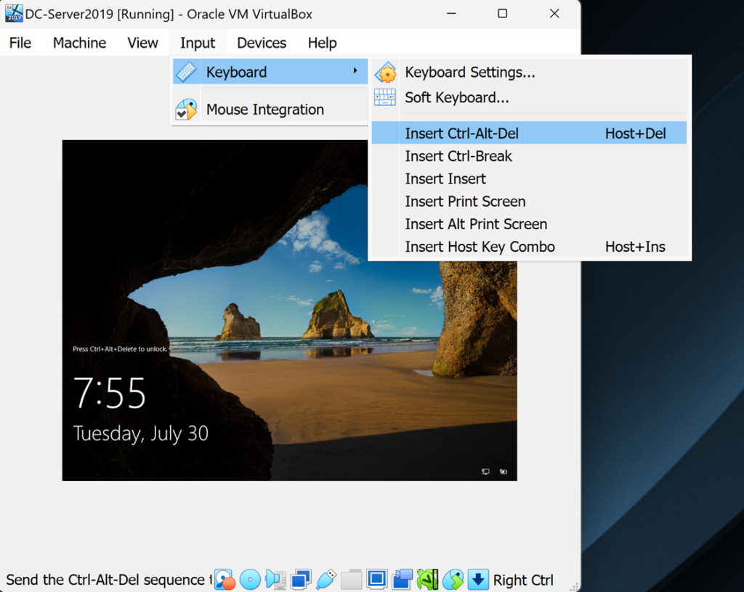Open the Devices menu
This screenshot has height=592, width=744.
pyautogui.click(x=262, y=43)
